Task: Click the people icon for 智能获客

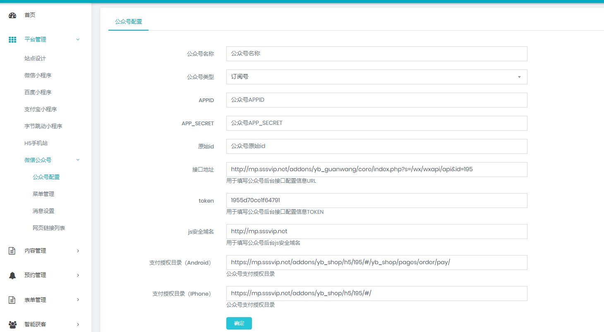Action: point(12,325)
